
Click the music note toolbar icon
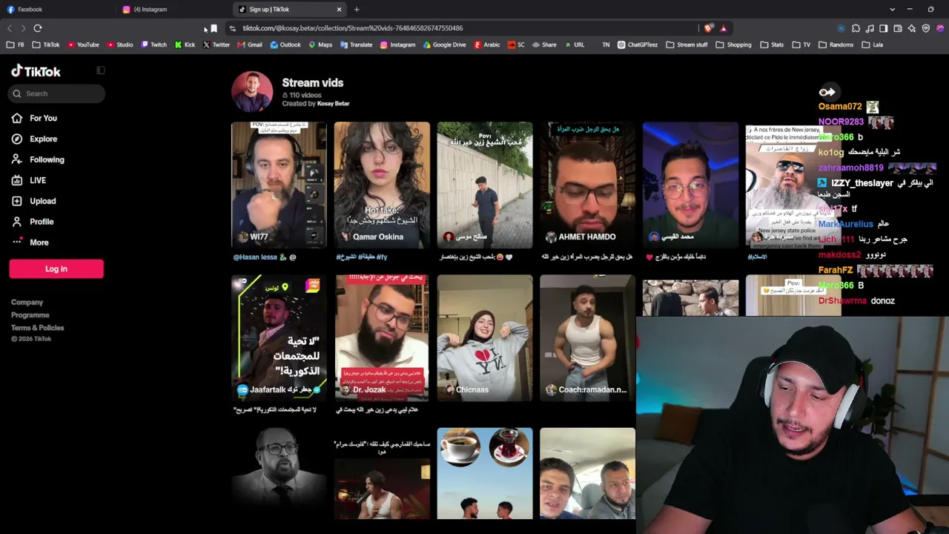870,28
